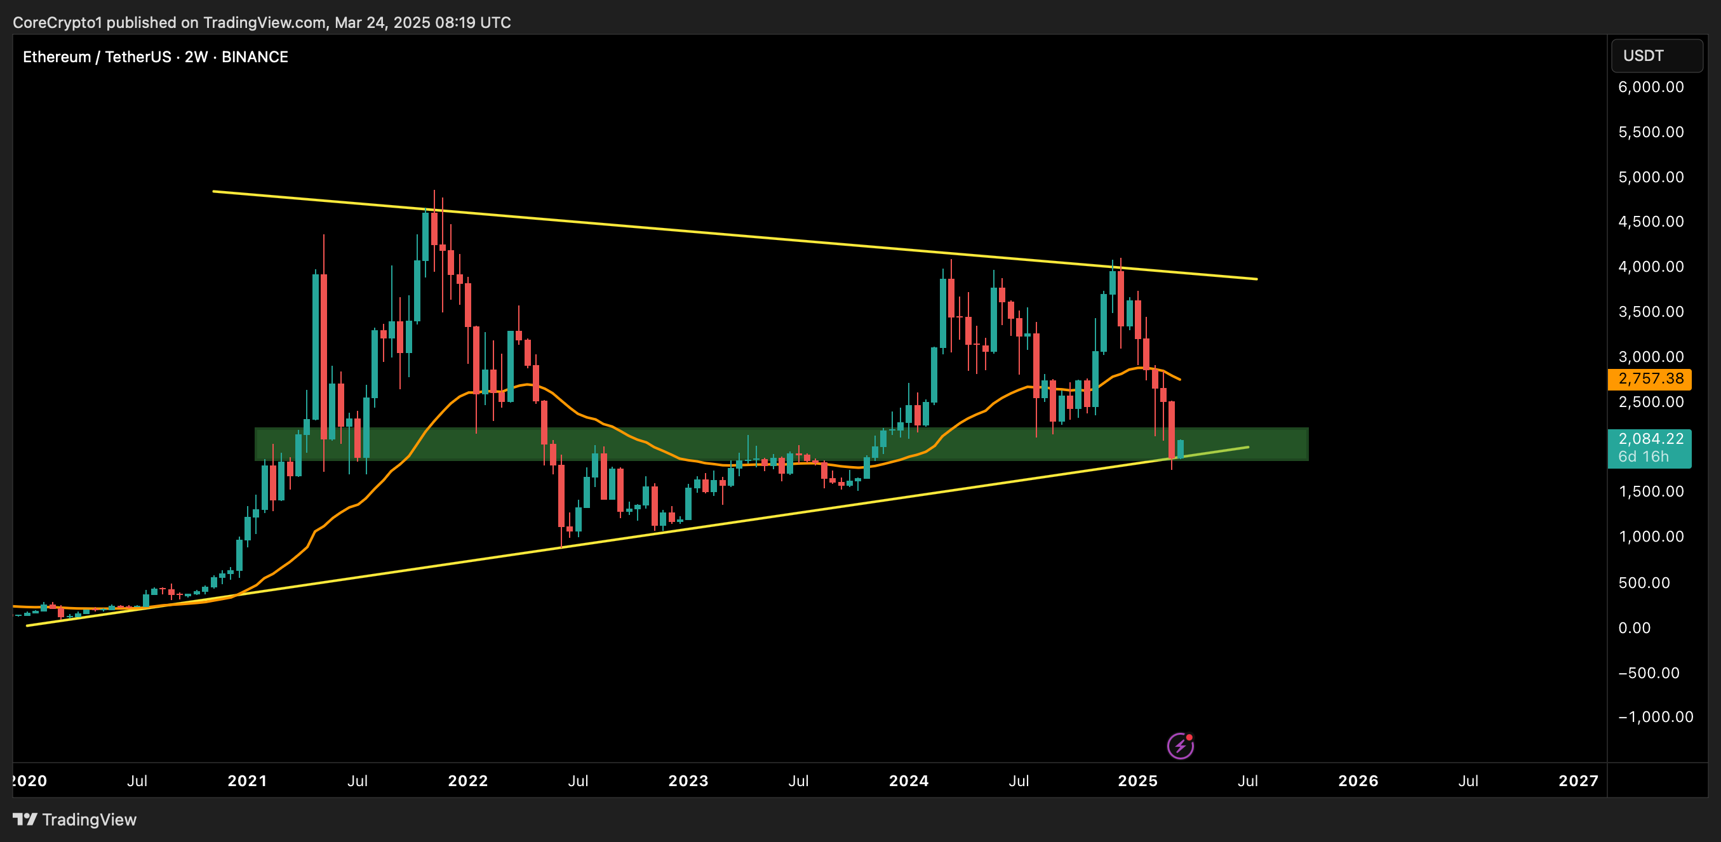Click the 500.00 price axis label

[1644, 583]
